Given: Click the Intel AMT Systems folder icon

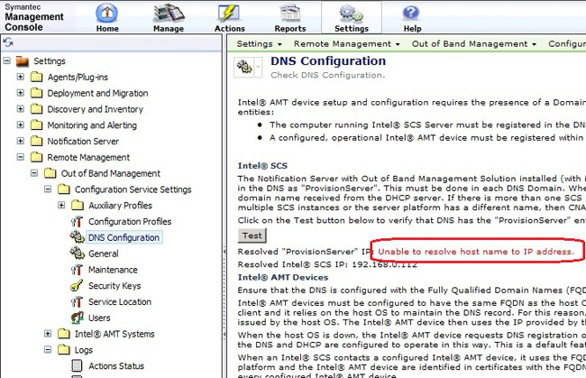Looking at the screenshot, I should [x=64, y=334].
